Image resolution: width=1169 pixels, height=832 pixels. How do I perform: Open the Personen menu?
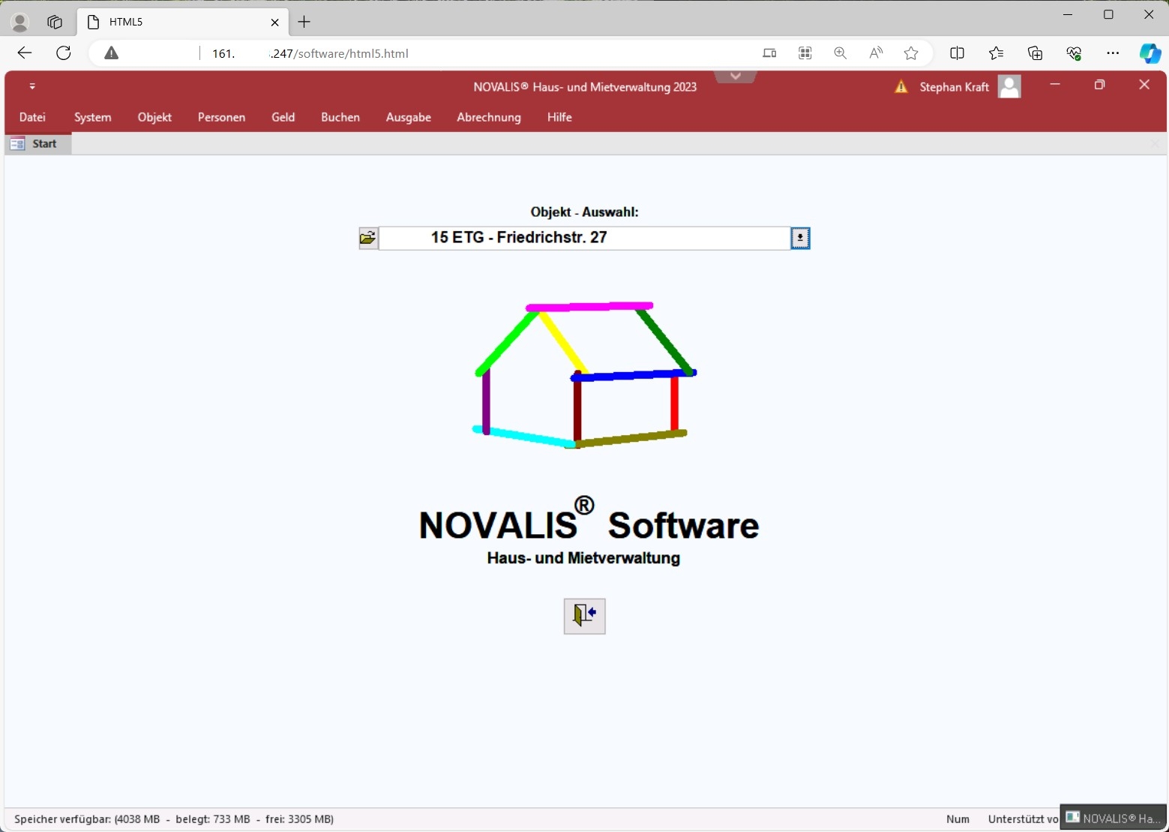221,117
